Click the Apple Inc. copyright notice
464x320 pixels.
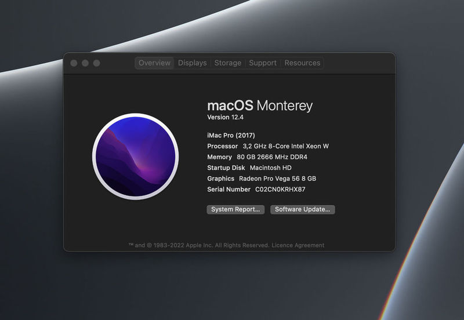(198, 245)
